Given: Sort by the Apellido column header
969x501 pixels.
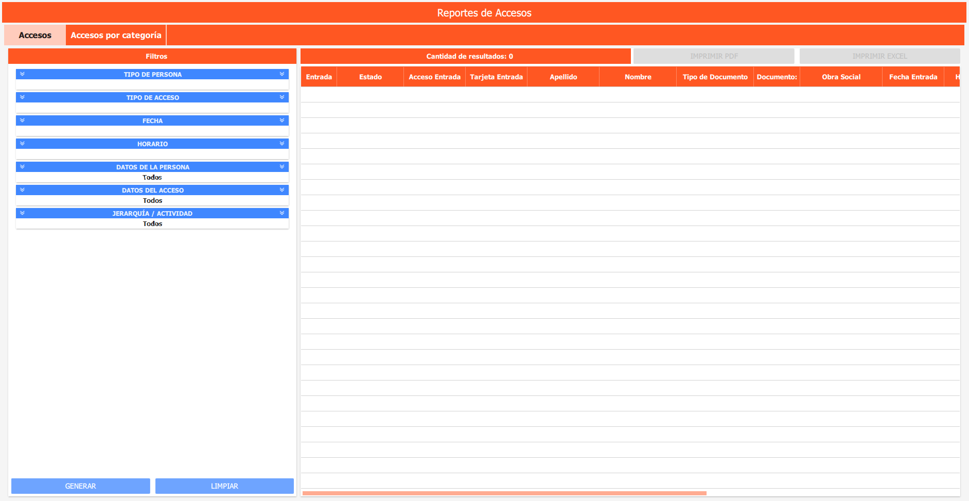Looking at the screenshot, I should 563,77.
